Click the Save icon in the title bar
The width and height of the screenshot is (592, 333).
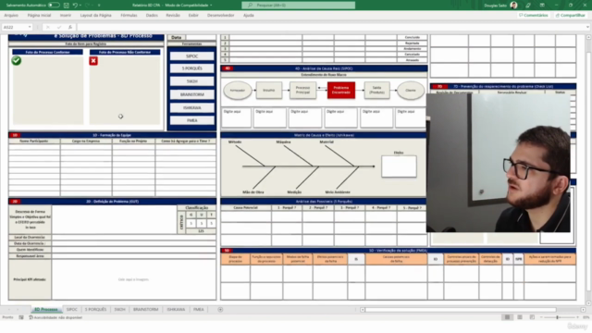(66, 6)
